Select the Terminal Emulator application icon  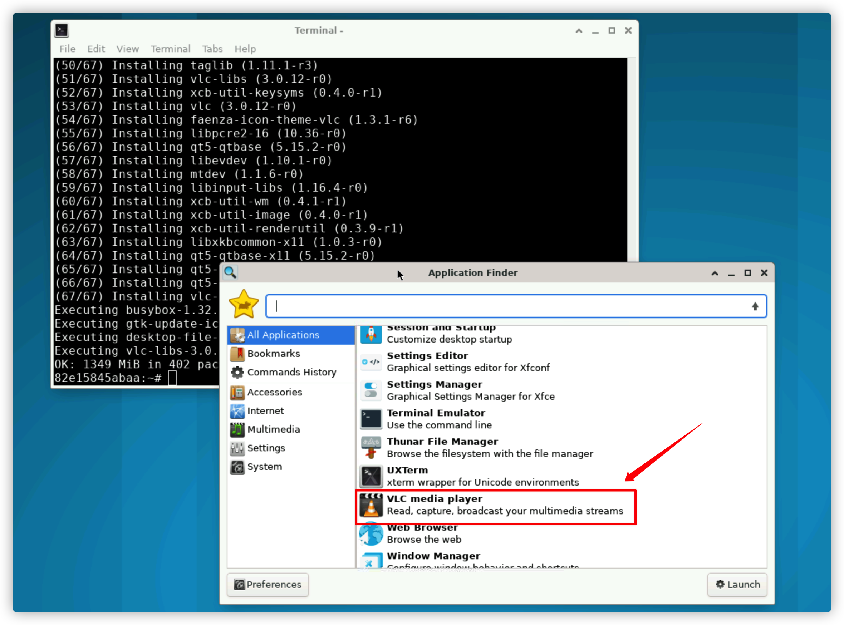coord(371,419)
